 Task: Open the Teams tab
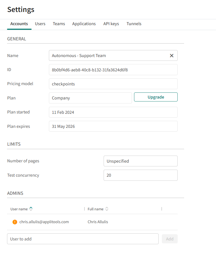(x=59, y=24)
